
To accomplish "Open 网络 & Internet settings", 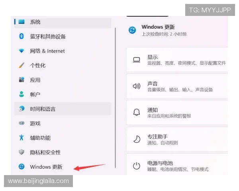I will coord(63,51).
